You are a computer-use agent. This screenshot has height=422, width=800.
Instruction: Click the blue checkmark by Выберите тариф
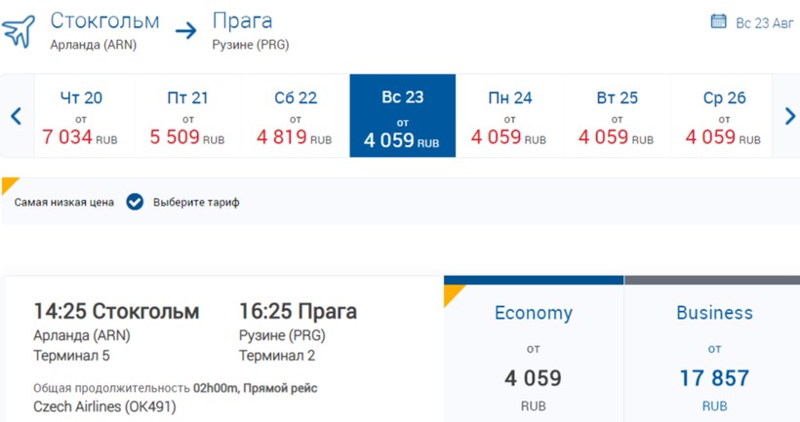point(135,202)
